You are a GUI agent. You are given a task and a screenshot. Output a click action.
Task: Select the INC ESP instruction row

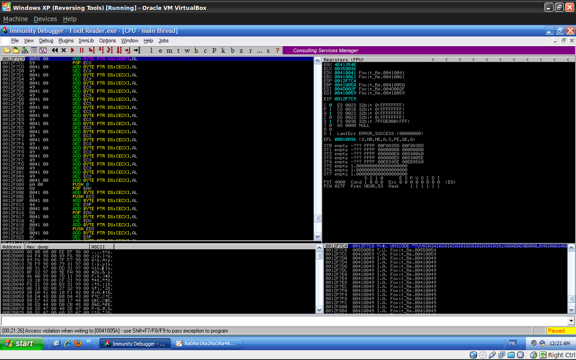coord(157,205)
